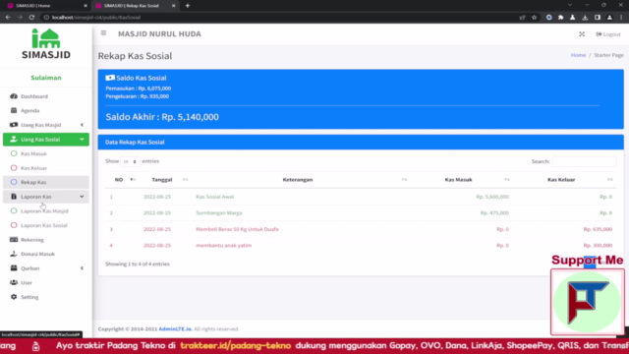The image size is (629, 354).
Task: Reload the page with refresh icon
Action: 31,18
